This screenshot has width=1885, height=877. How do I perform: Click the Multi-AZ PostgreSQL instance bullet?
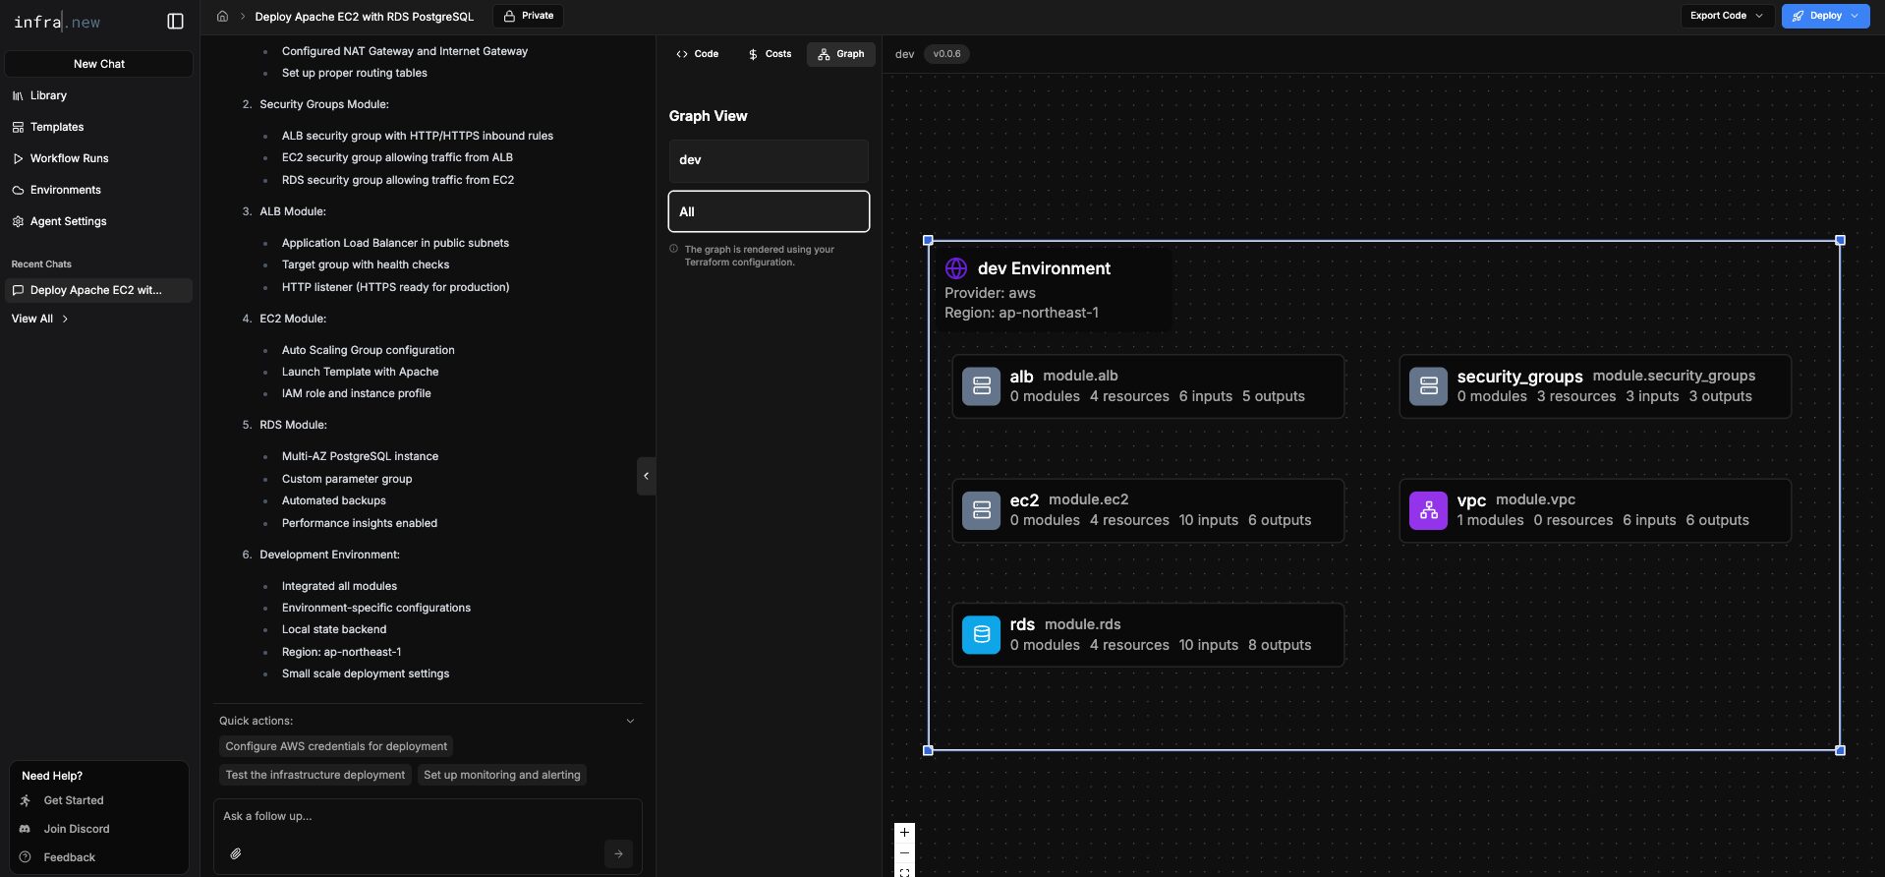(x=360, y=456)
